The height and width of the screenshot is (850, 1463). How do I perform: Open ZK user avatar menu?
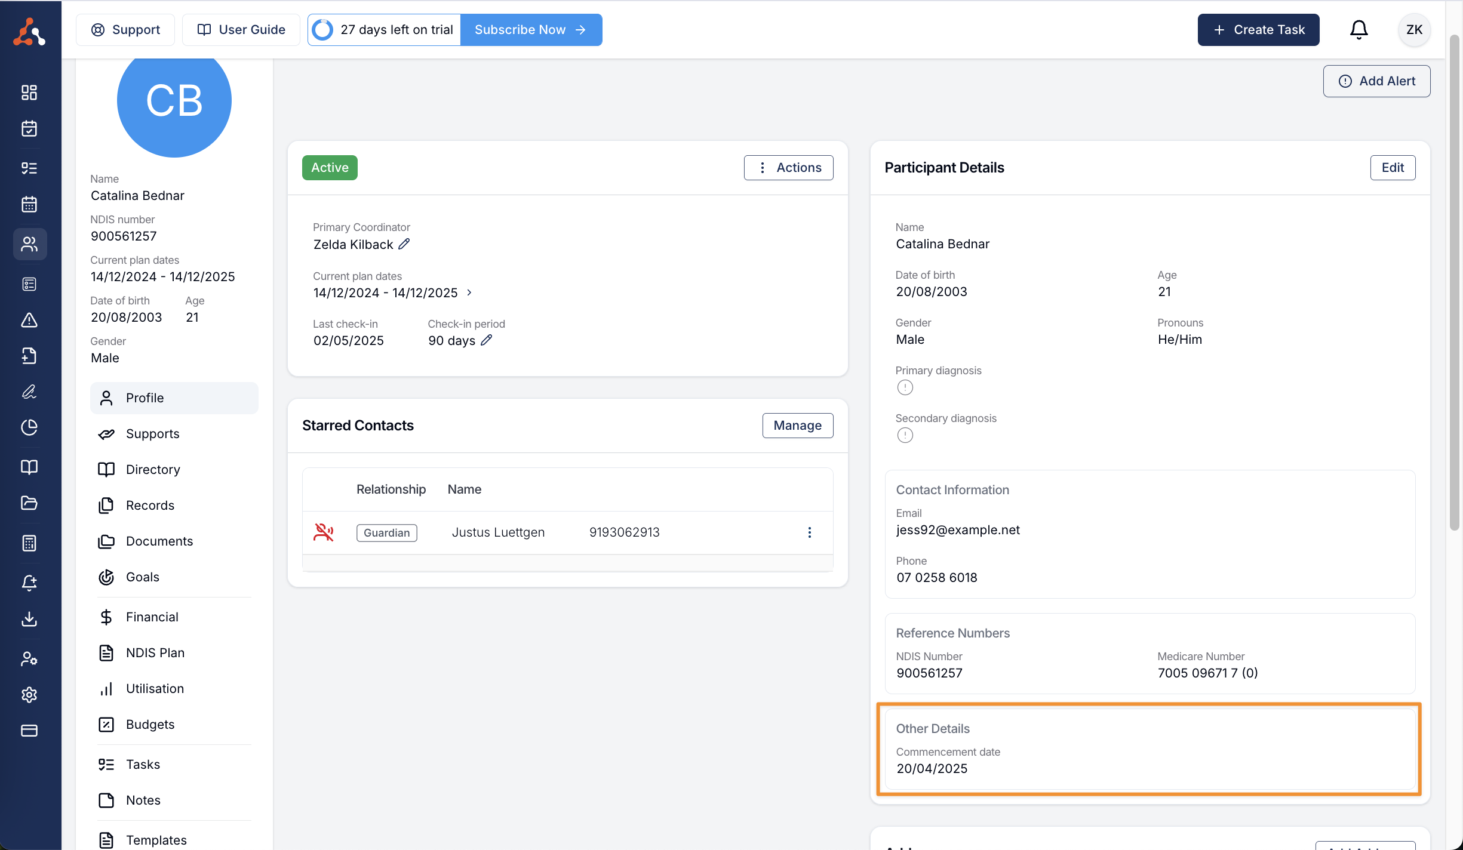(1413, 30)
